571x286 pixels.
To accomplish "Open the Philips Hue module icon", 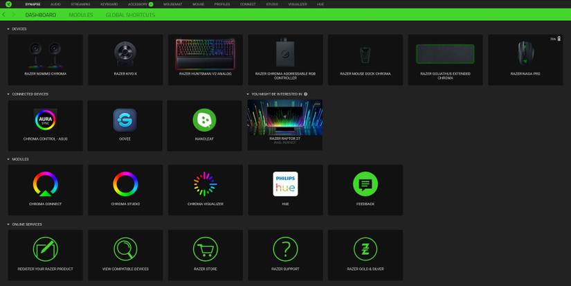I will [285, 184].
